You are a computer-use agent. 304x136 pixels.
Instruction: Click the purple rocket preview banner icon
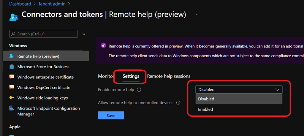click(103, 45)
